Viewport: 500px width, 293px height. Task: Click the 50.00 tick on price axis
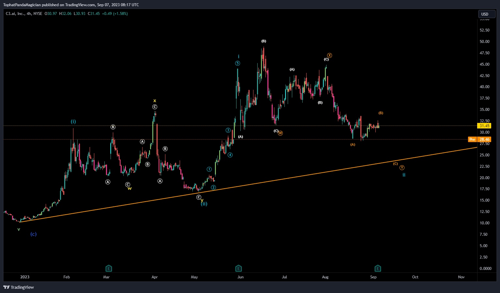(x=485, y=42)
